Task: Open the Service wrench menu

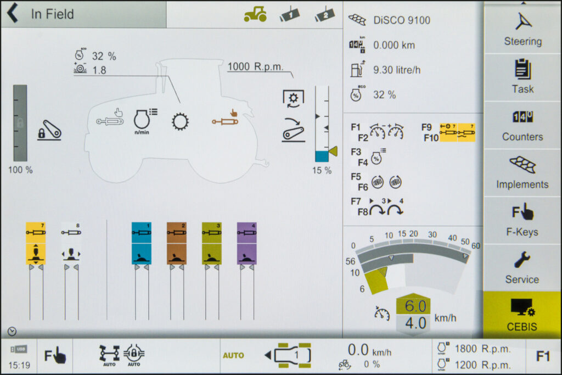Action: coord(522,268)
